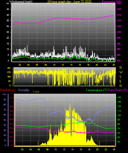Click the Dew Point (°F) legend label
The image size is (128, 153).
(x=118, y=90)
